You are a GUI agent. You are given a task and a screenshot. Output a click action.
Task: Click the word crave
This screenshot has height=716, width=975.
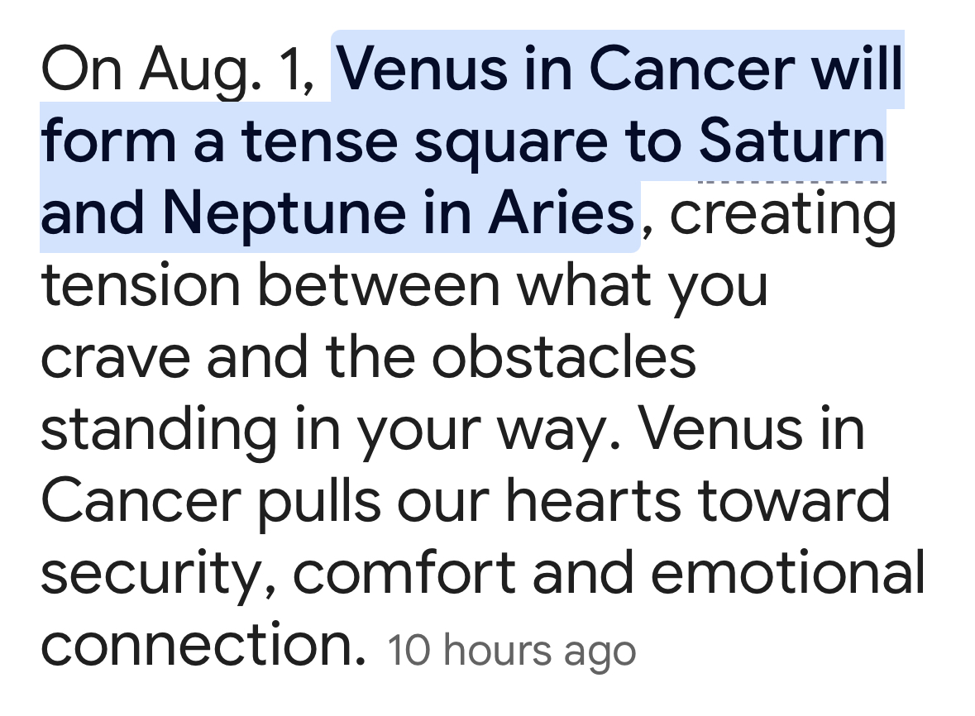point(116,356)
